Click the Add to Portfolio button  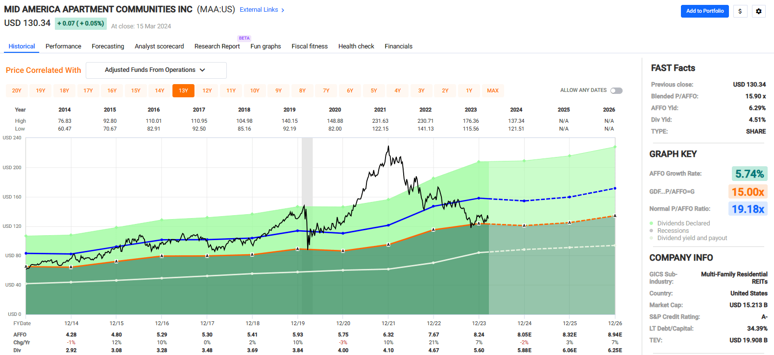tap(705, 11)
